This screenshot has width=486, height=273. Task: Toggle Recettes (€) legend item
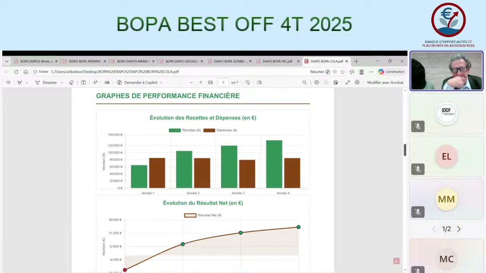coord(185,130)
